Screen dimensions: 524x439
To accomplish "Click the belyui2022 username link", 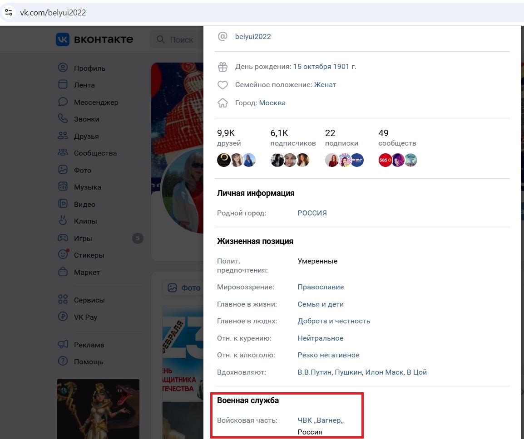I will pos(253,36).
